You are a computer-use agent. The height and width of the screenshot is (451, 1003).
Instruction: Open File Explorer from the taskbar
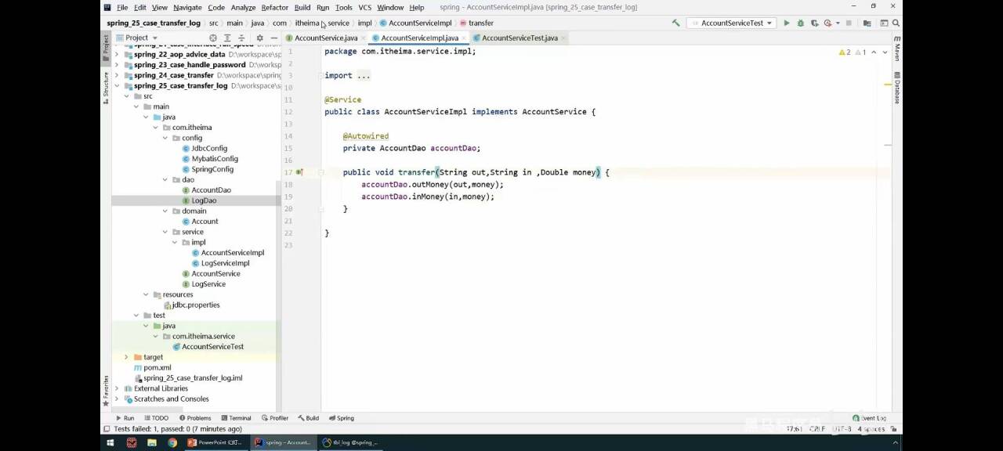tap(151, 442)
